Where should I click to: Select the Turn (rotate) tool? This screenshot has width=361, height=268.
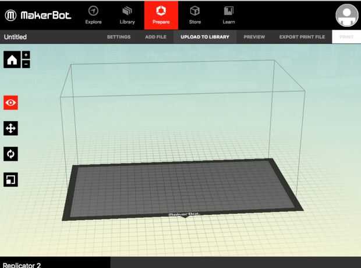point(10,154)
